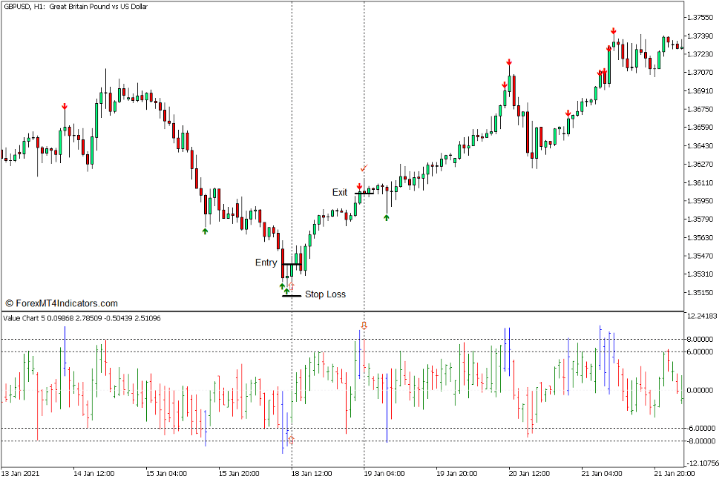This screenshot has width=725, height=482.
Task: Select the horizontal Entry price line
Action: (292, 264)
